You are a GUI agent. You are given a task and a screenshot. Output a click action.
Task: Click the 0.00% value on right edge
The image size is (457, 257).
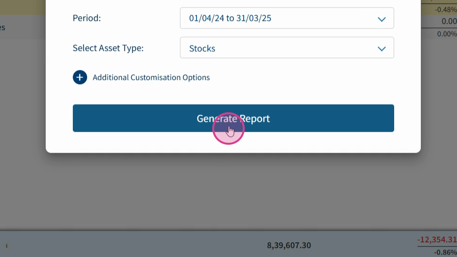click(x=447, y=34)
